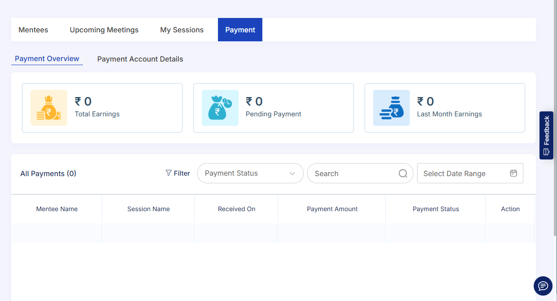Image resolution: width=557 pixels, height=301 pixels.
Task: Click the Feedback side tab
Action: (x=546, y=135)
